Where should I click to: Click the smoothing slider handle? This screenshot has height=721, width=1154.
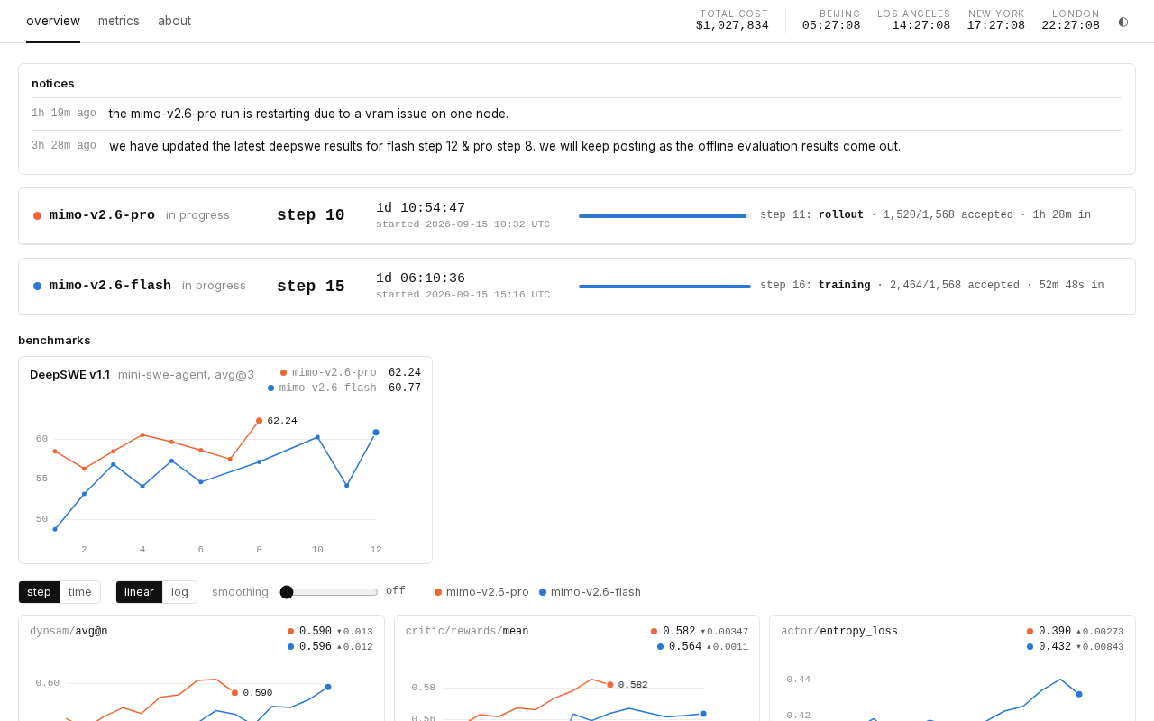pos(287,592)
